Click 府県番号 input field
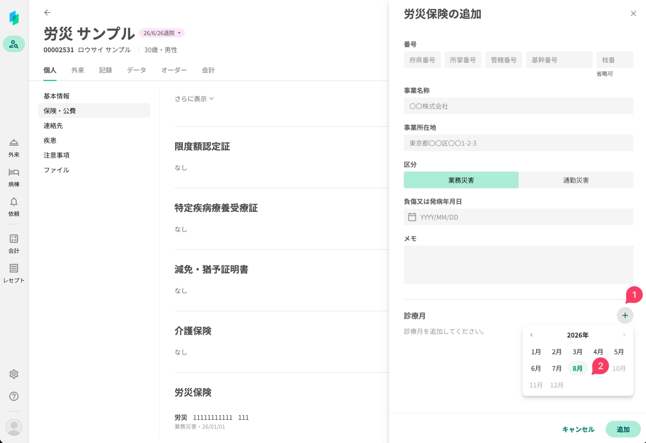This screenshot has height=443, width=646. (422, 60)
